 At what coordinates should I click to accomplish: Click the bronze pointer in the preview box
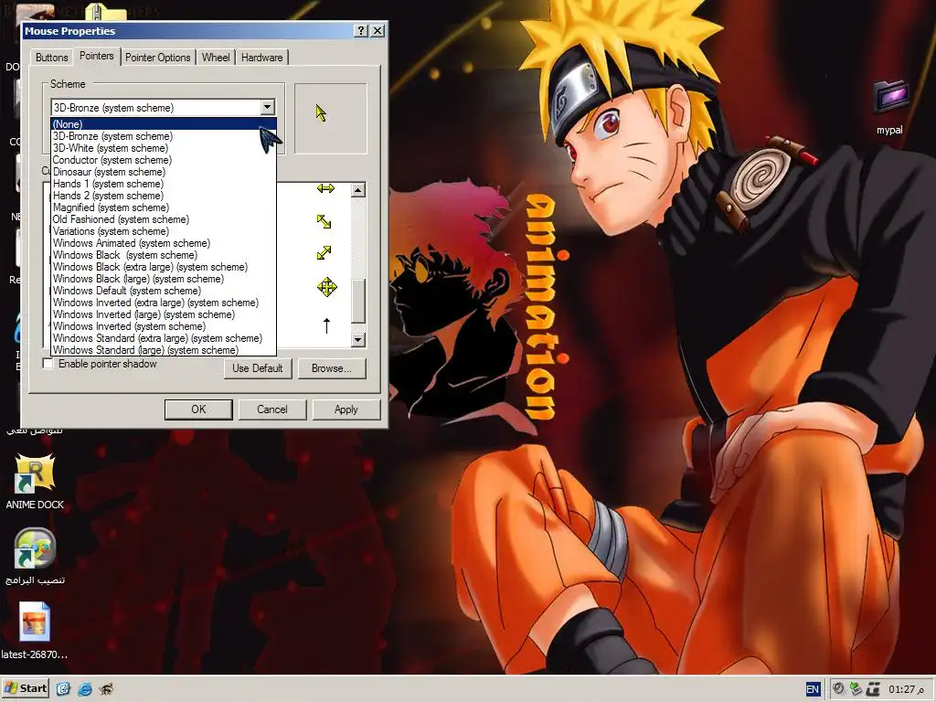pyautogui.click(x=321, y=112)
